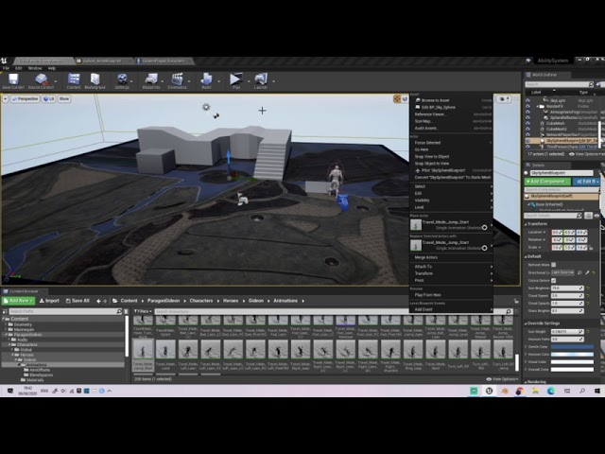Image resolution: width=605 pixels, height=454 pixels.
Task: Start Play in the editor
Action: (235, 79)
